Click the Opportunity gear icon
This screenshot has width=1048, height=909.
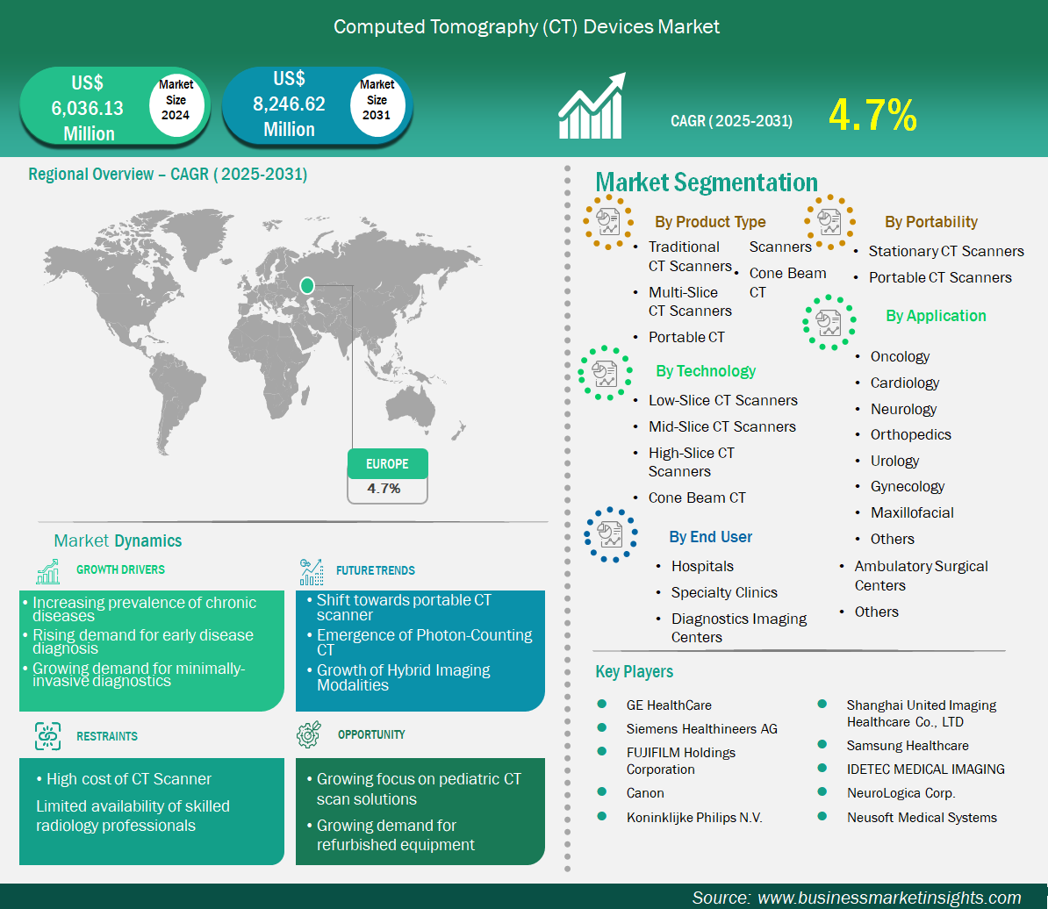(309, 735)
